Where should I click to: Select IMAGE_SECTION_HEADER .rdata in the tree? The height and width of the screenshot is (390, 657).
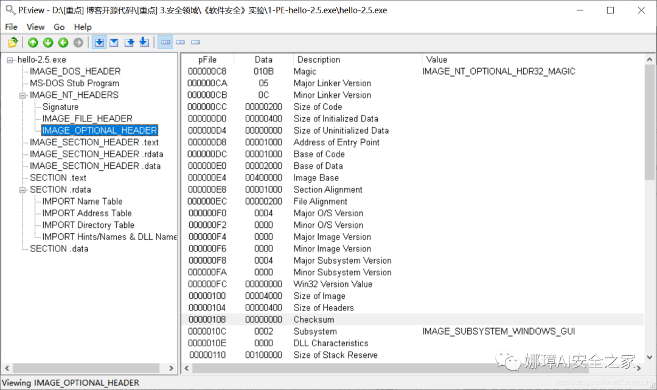[x=96, y=154]
